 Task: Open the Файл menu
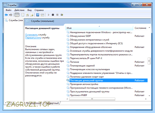[8, 10]
